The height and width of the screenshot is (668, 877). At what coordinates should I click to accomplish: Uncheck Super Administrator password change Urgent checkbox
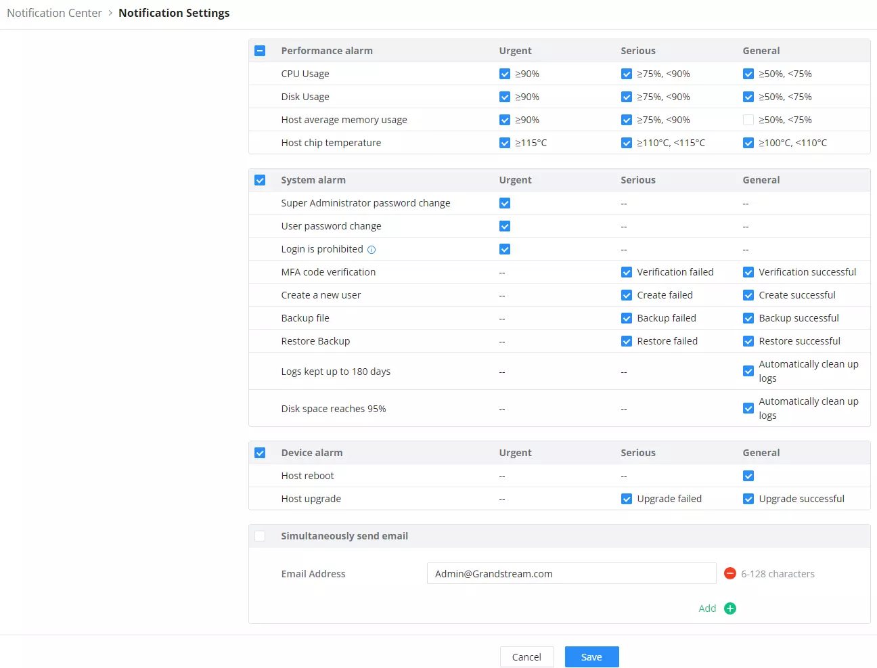click(505, 203)
